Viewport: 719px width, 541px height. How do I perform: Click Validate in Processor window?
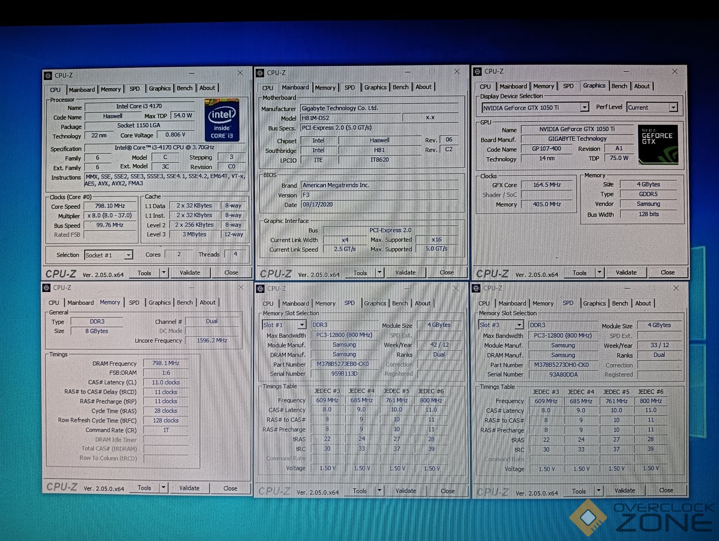coord(190,273)
